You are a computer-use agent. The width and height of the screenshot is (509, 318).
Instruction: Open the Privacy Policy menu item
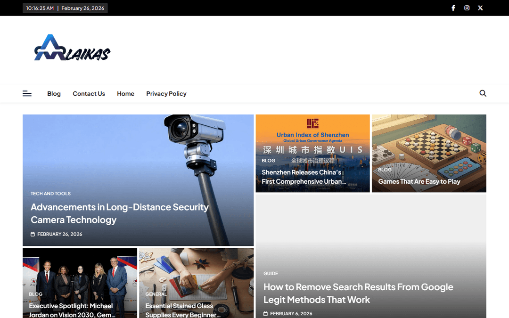point(166,94)
